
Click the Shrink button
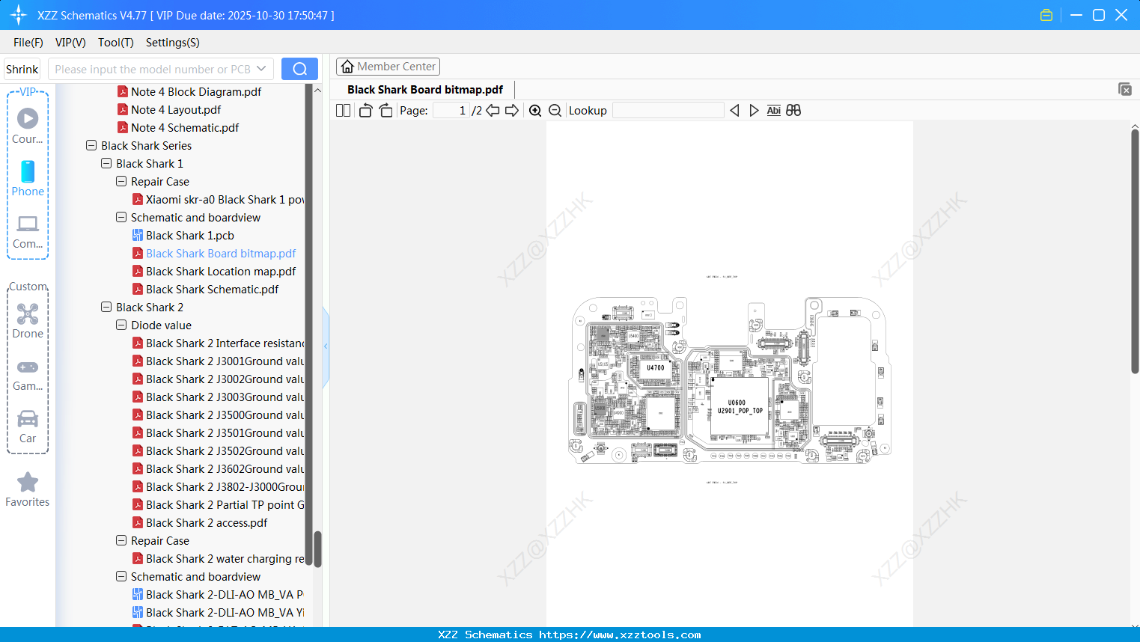[22, 69]
